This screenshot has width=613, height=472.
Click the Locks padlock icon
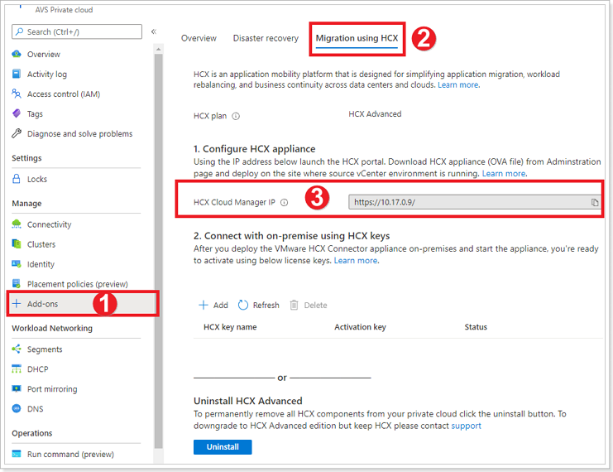17,179
